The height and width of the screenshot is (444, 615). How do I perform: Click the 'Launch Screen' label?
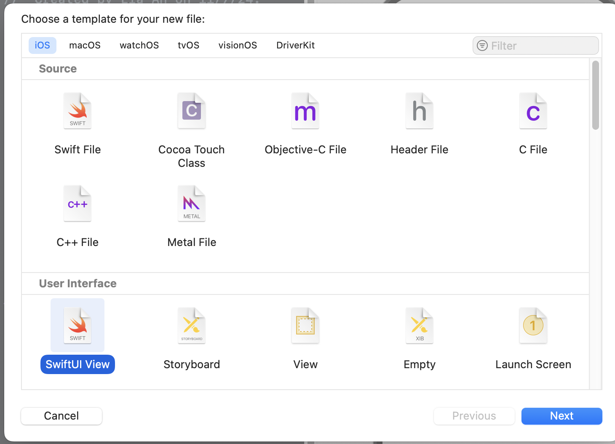[533, 364]
